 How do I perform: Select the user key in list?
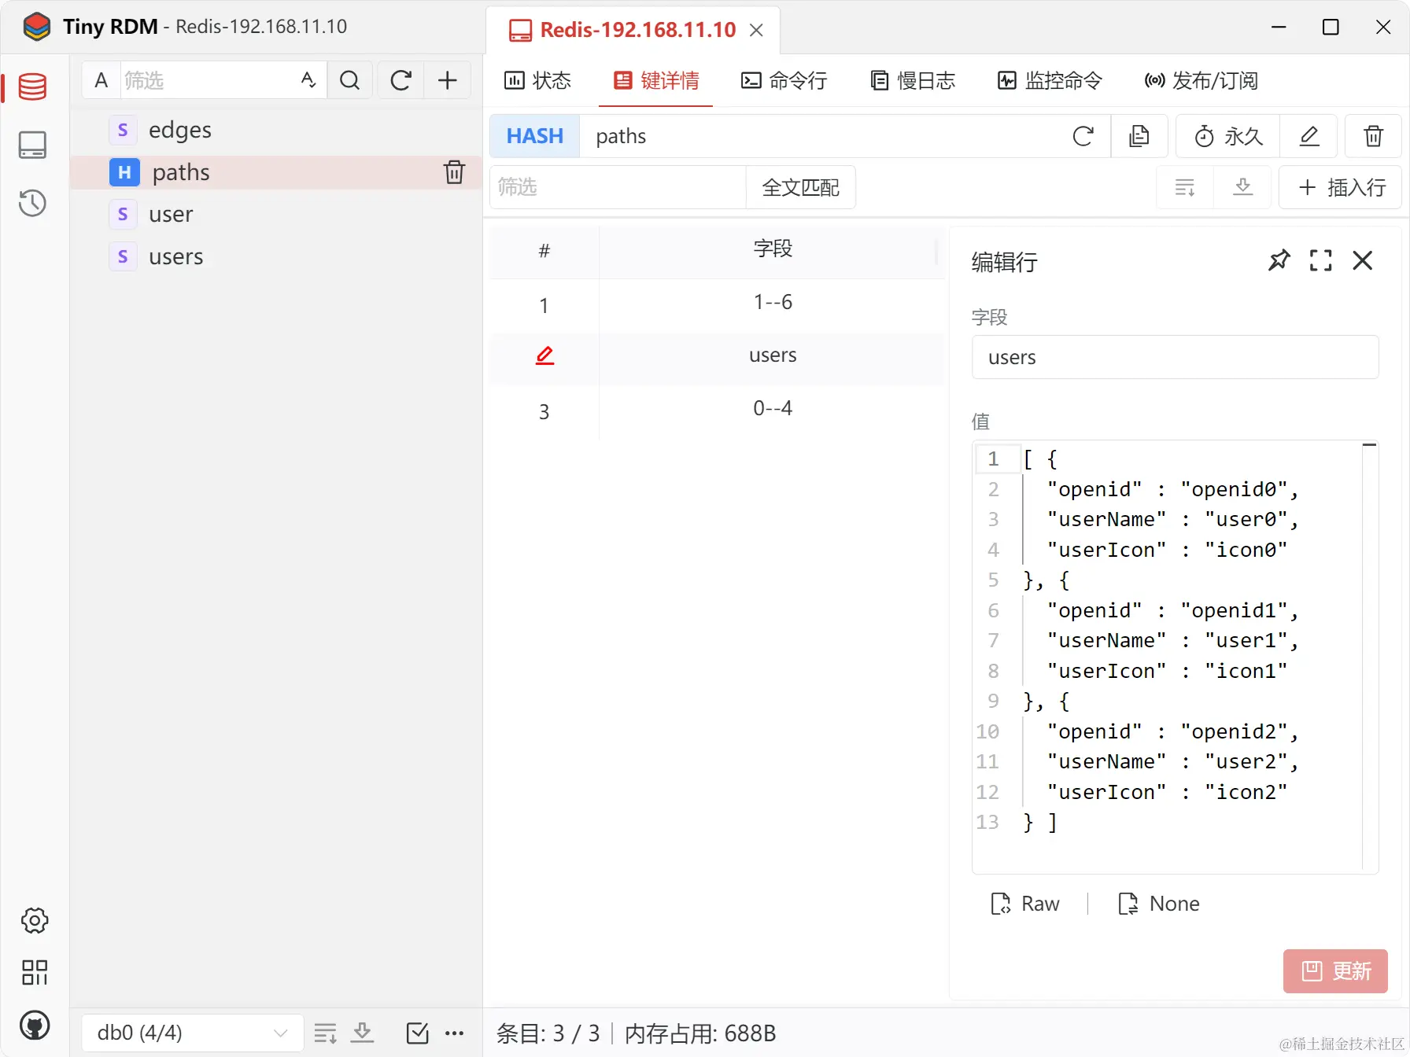(x=276, y=214)
